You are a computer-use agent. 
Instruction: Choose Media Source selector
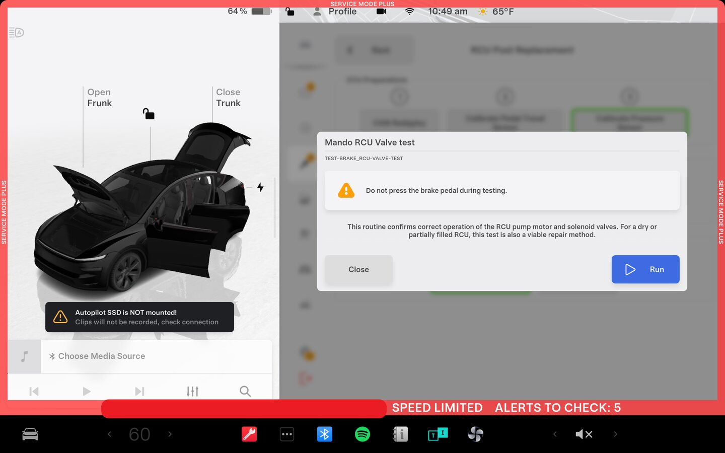tap(101, 356)
